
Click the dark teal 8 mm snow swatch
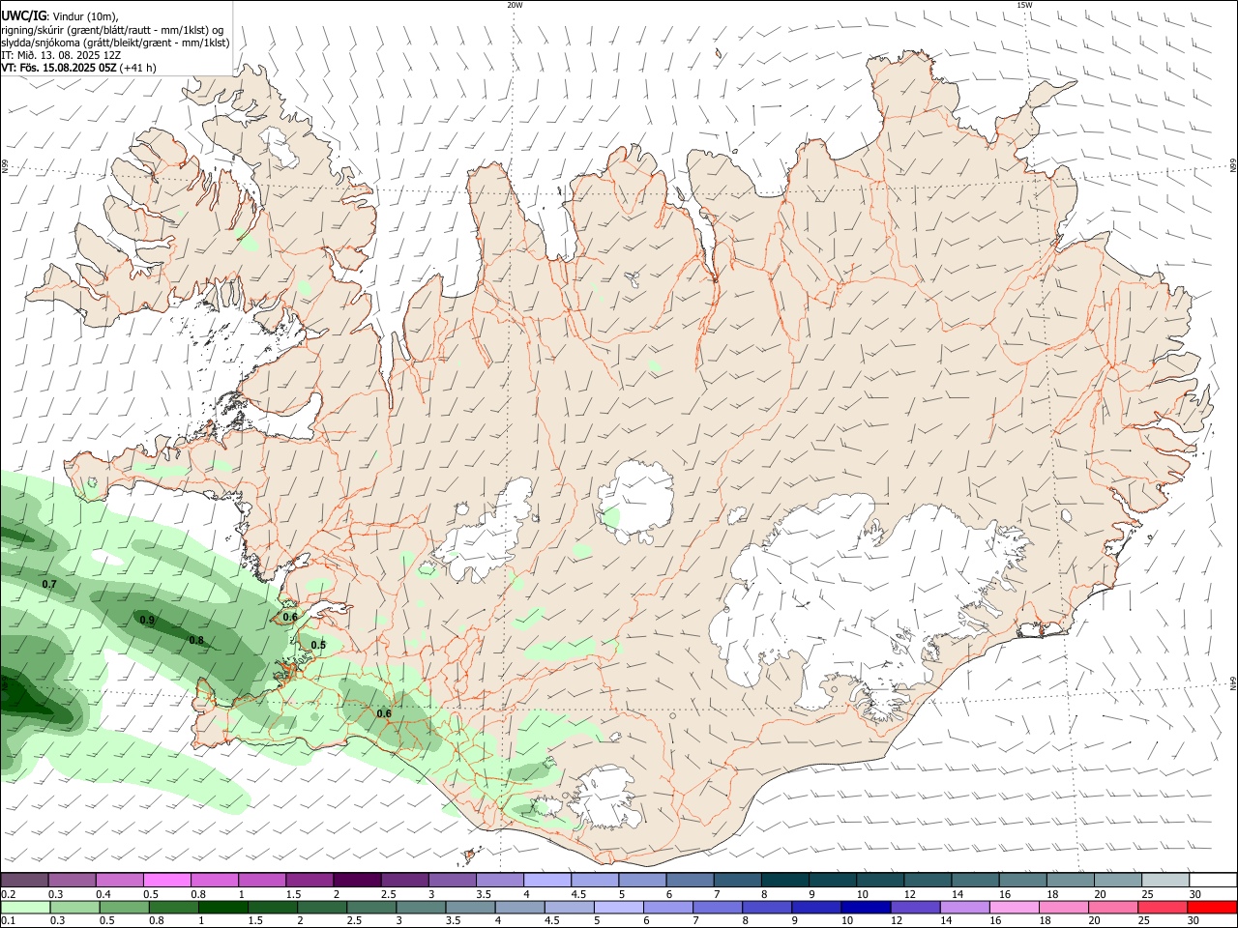click(x=785, y=880)
